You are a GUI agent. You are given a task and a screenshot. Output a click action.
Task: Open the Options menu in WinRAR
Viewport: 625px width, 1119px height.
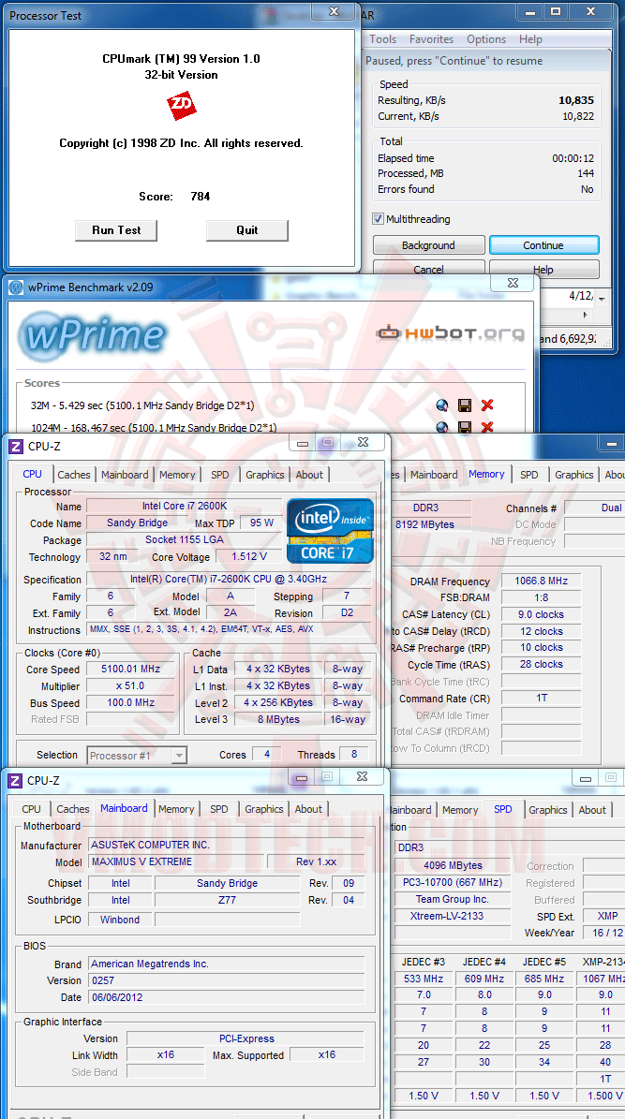(x=486, y=39)
